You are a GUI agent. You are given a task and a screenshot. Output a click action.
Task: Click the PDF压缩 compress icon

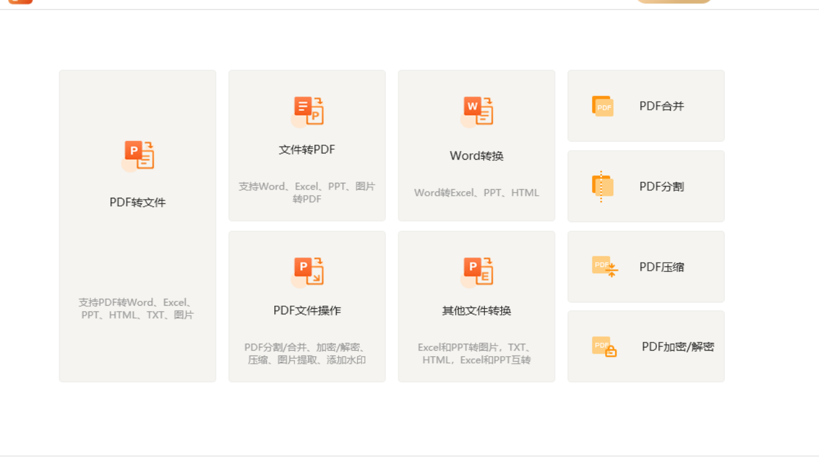point(602,266)
